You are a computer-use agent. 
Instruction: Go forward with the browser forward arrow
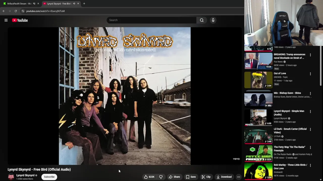pos(10,11)
